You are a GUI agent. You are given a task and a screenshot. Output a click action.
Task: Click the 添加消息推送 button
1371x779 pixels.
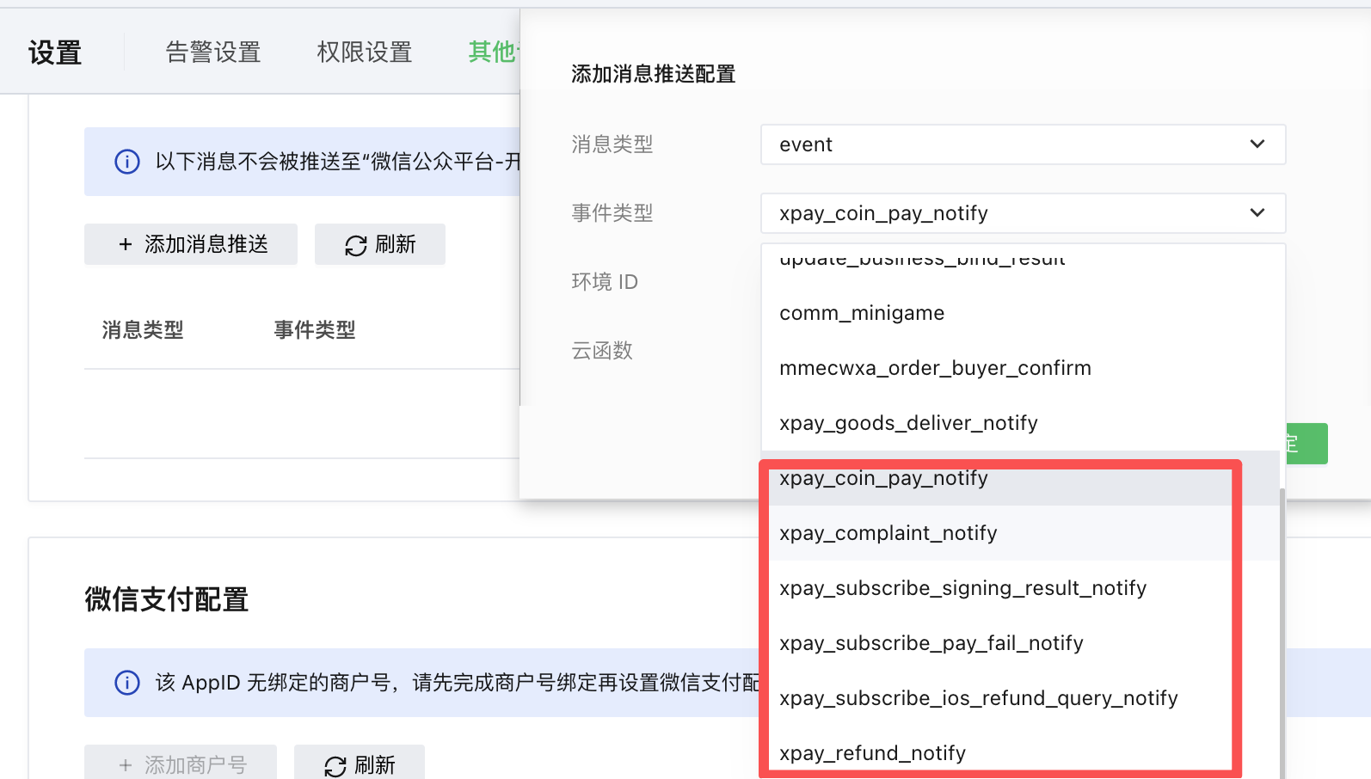(191, 244)
